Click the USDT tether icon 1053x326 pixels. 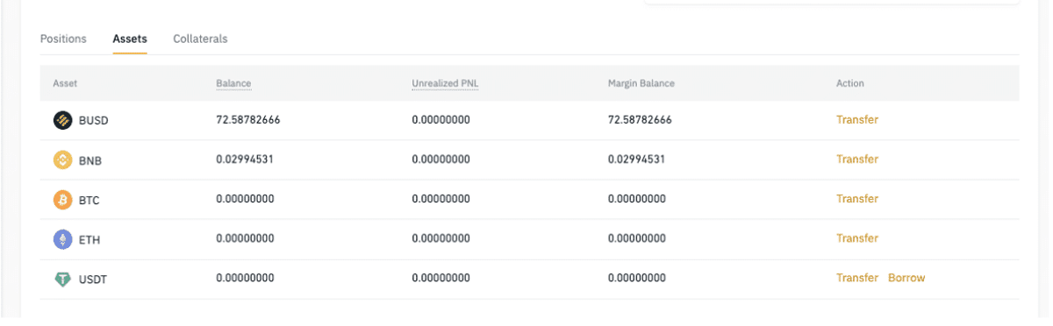point(62,279)
